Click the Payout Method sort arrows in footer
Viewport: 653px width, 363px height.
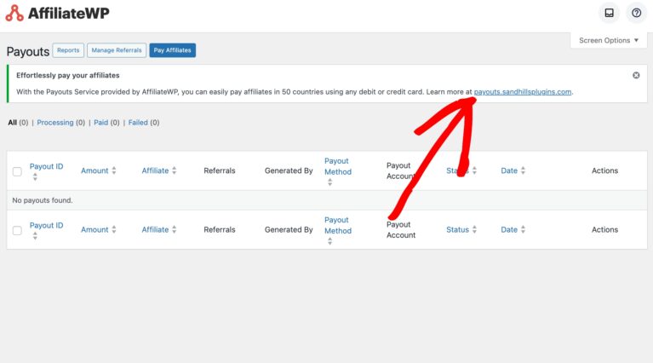(x=329, y=241)
